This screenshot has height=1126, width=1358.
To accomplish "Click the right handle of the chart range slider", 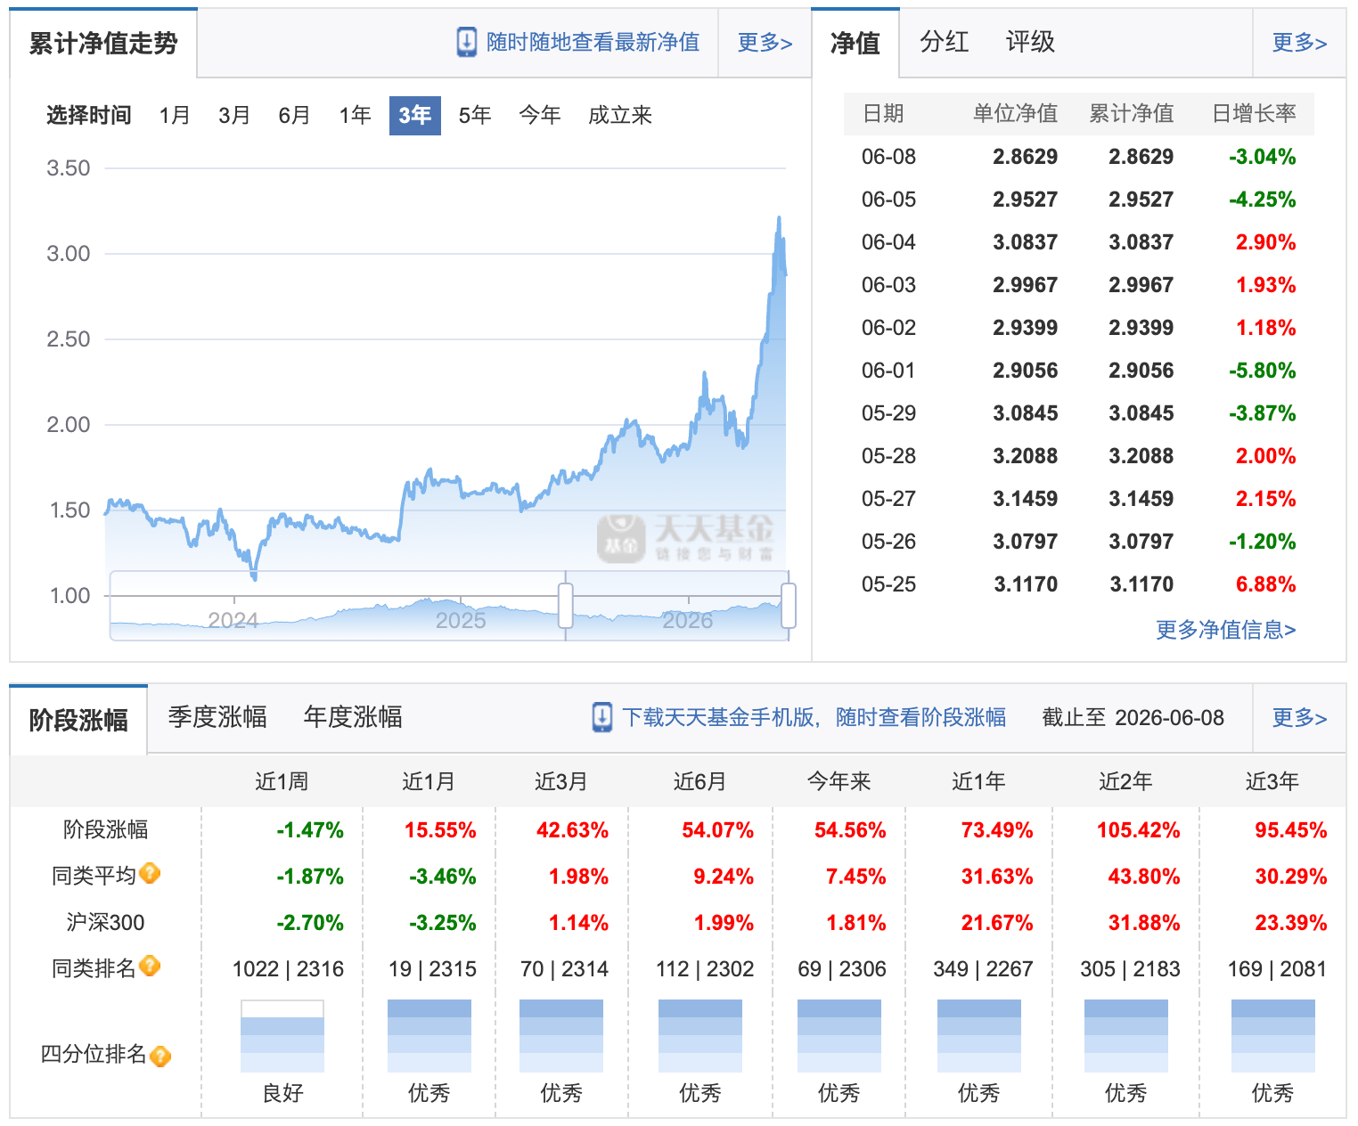I will point(788,606).
